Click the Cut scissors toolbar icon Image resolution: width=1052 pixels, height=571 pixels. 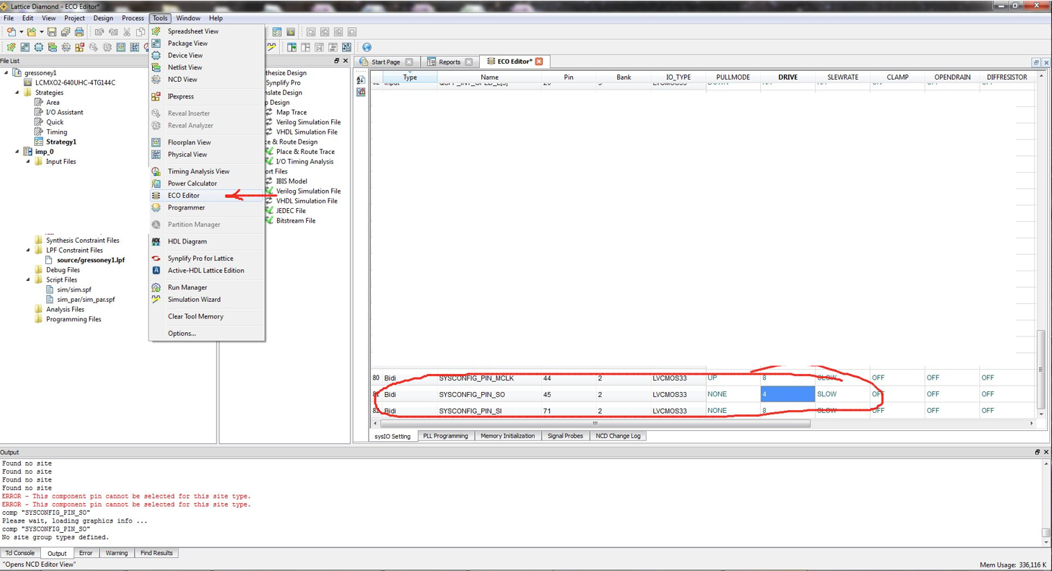click(x=127, y=32)
